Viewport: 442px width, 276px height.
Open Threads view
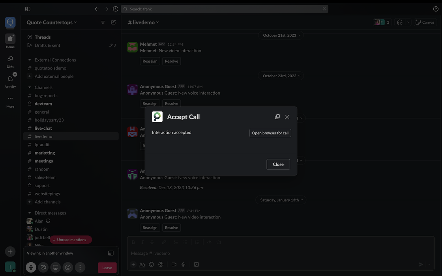click(x=43, y=37)
